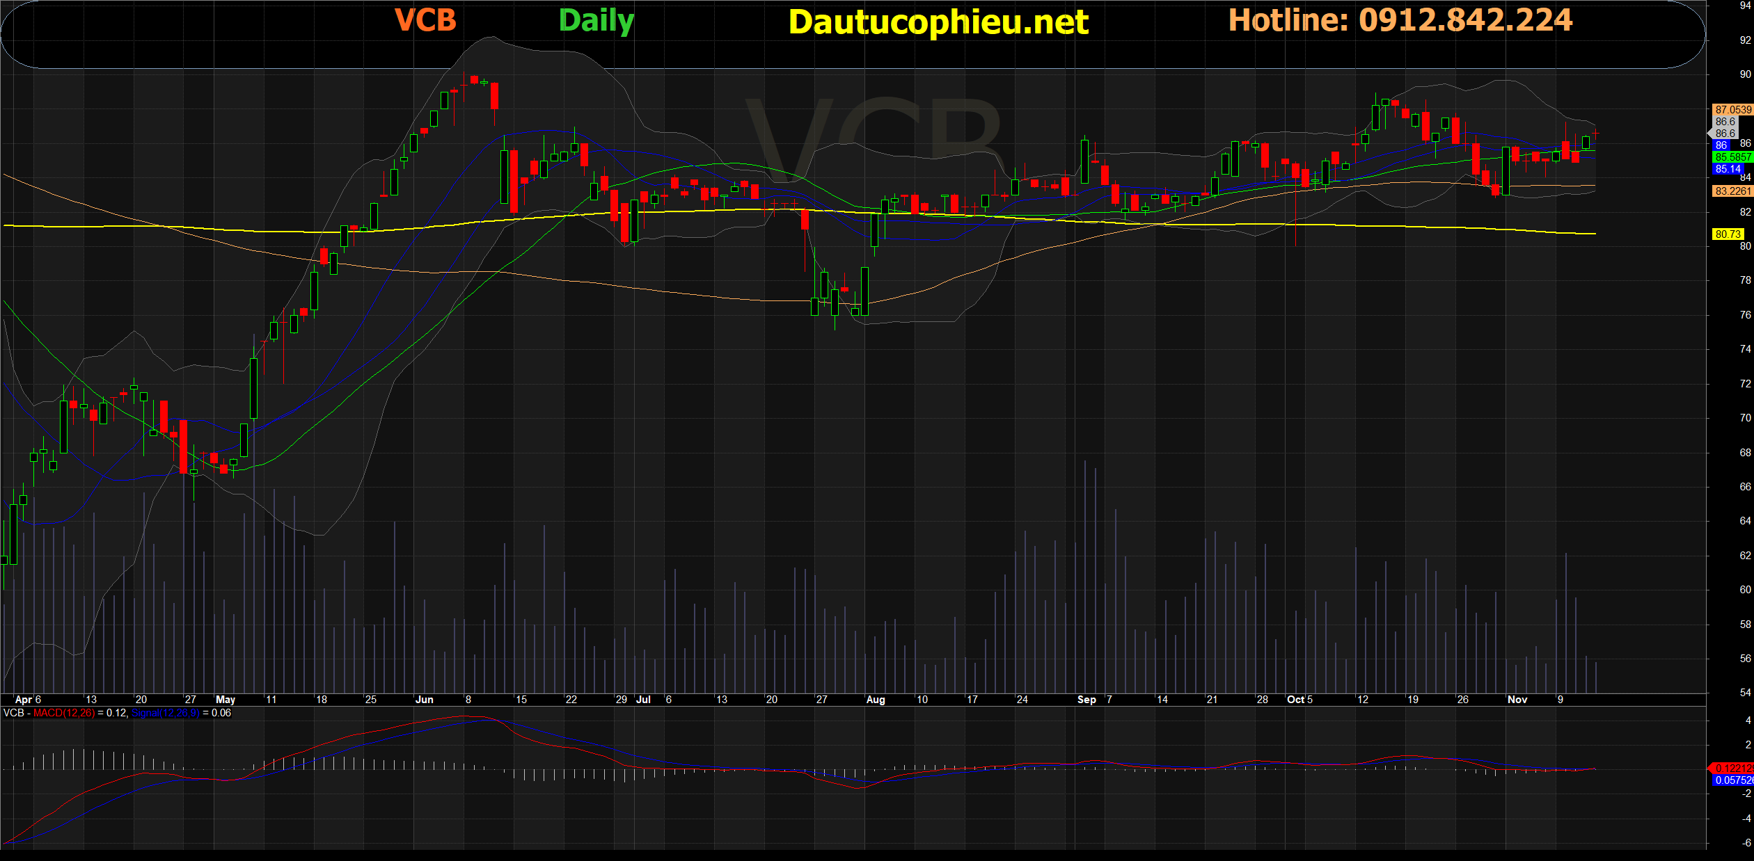The height and width of the screenshot is (861, 1754).
Task: Click the Sep label on the date axis
Action: click(1086, 700)
